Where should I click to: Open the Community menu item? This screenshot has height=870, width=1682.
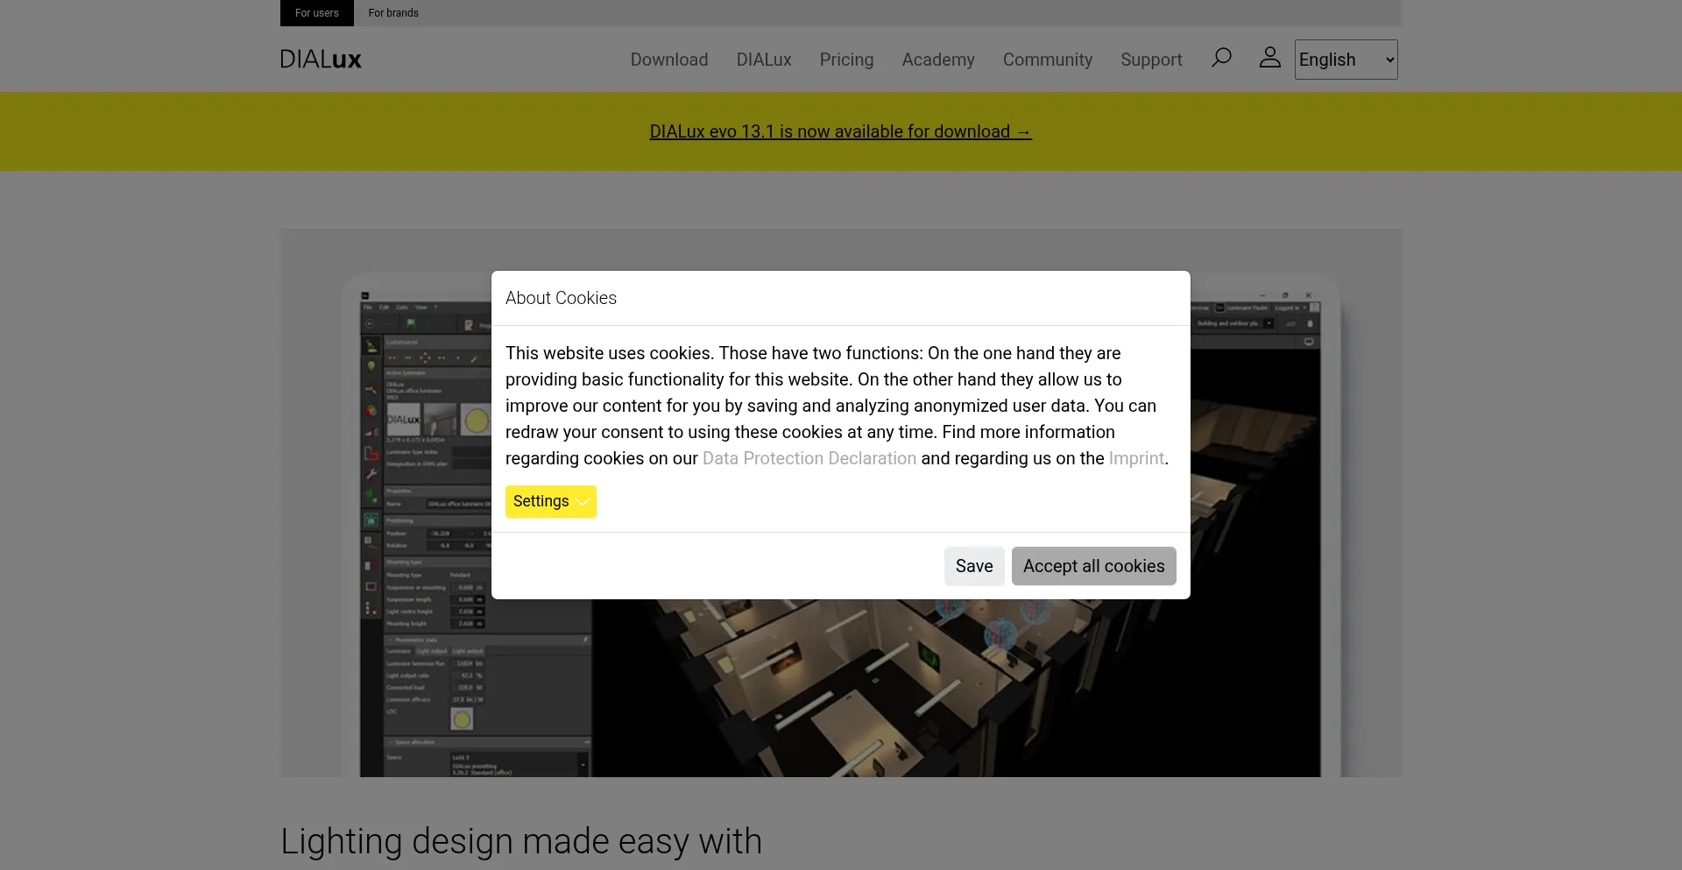click(x=1047, y=60)
